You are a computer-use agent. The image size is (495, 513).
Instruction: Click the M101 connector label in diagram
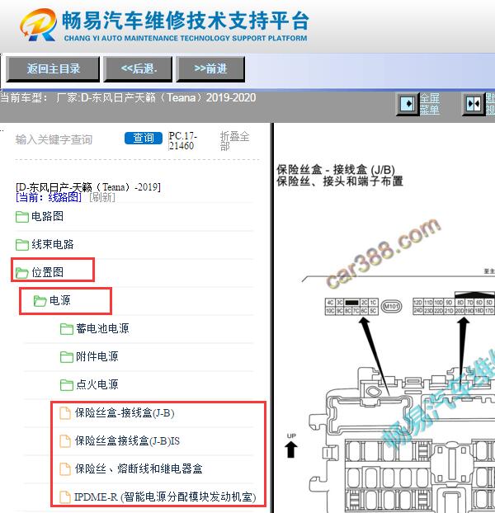point(392,306)
